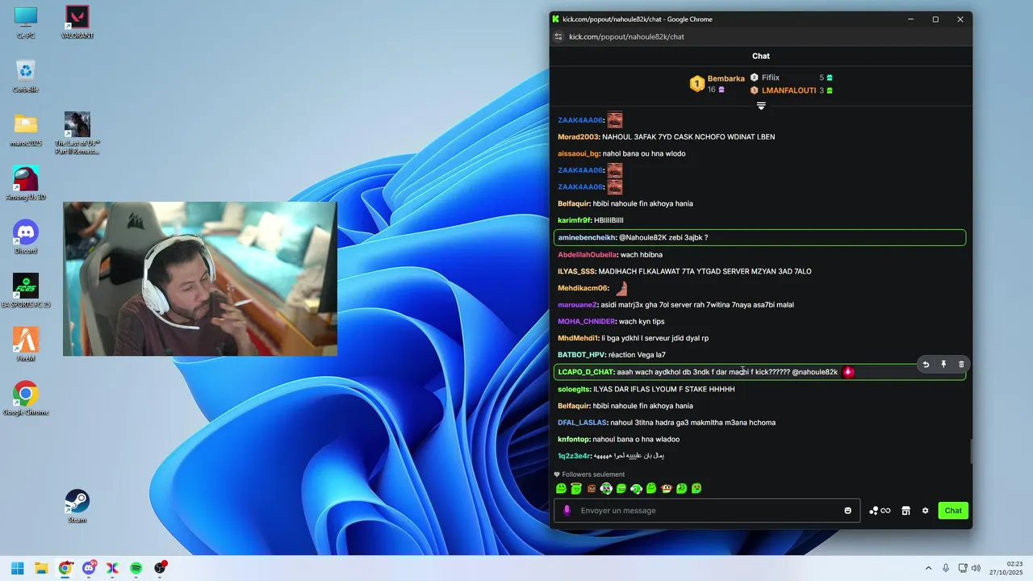The image size is (1033, 581).
Task: Delete the LCAPO_D_CHAT message with trash icon
Action: (x=961, y=365)
